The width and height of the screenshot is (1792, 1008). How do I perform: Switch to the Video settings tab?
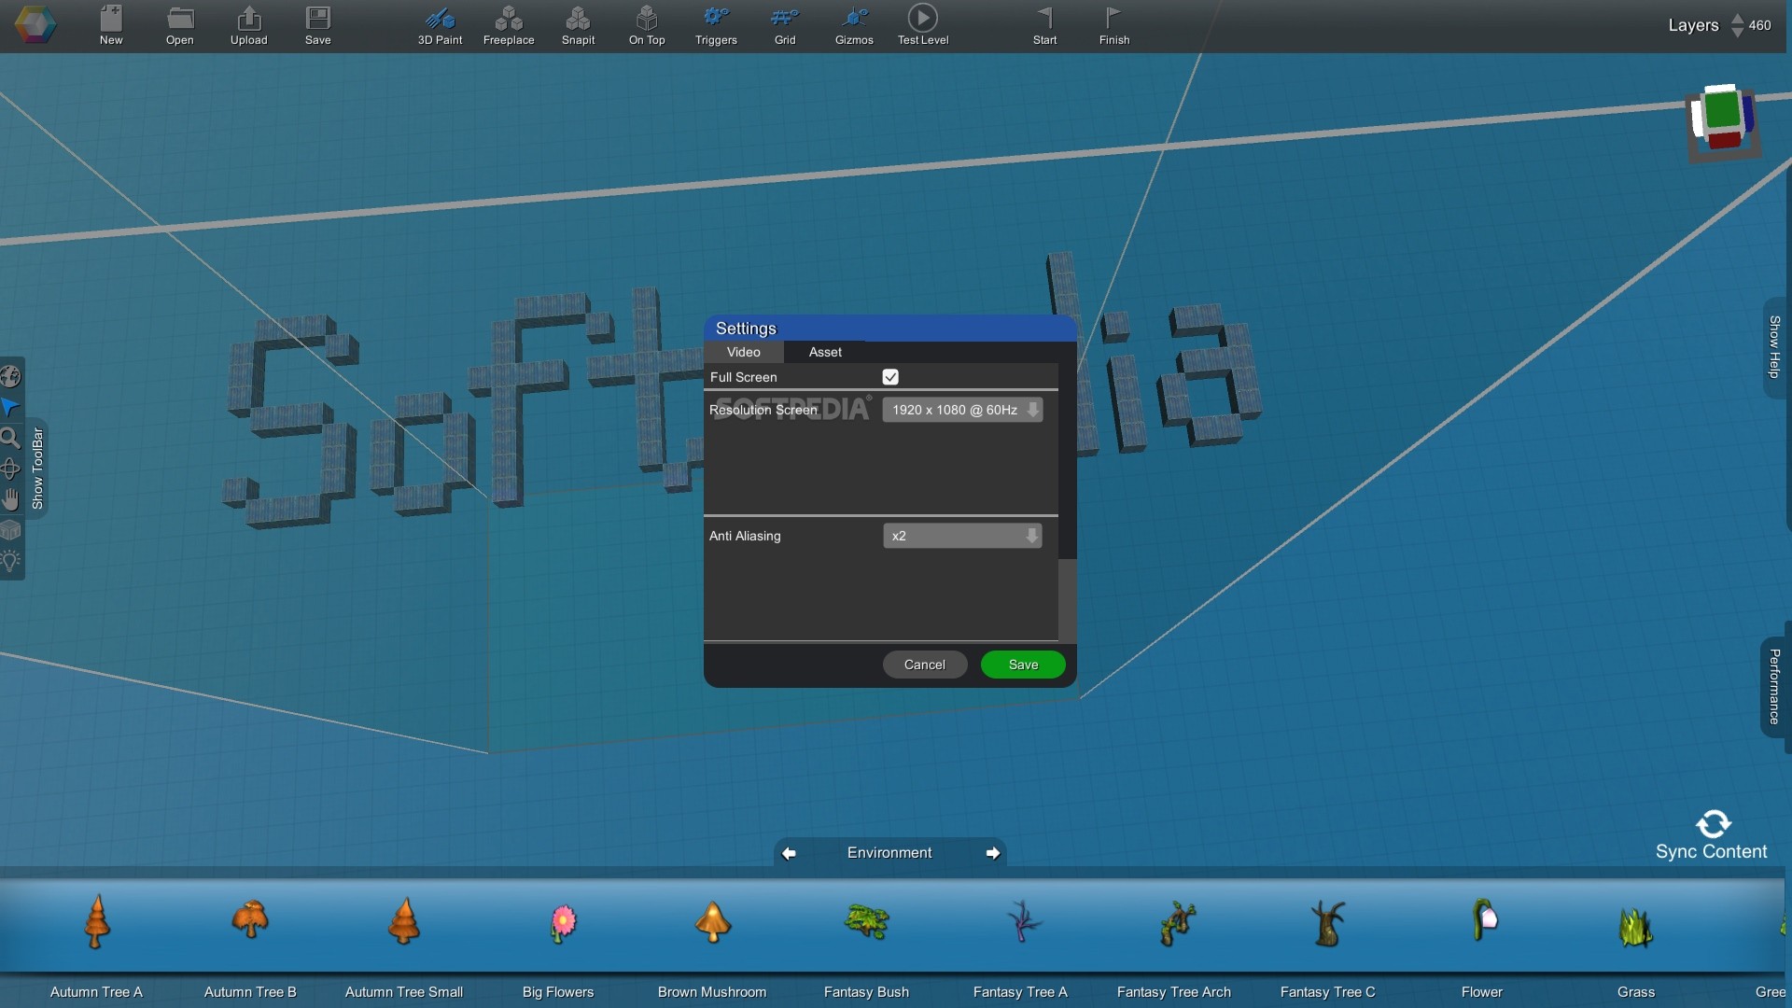click(x=744, y=352)
